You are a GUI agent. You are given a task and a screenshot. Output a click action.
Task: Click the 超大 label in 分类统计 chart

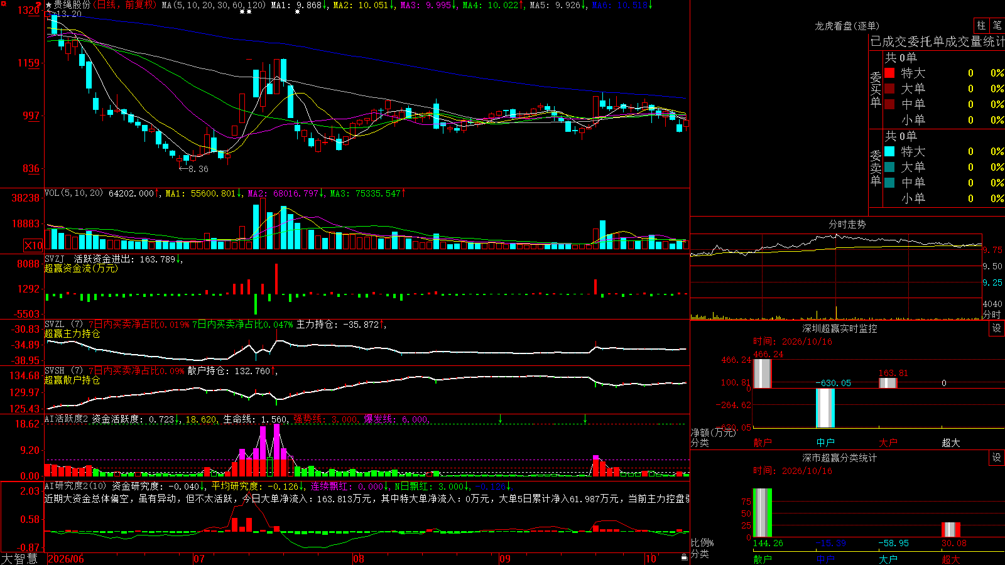[951, 559]
